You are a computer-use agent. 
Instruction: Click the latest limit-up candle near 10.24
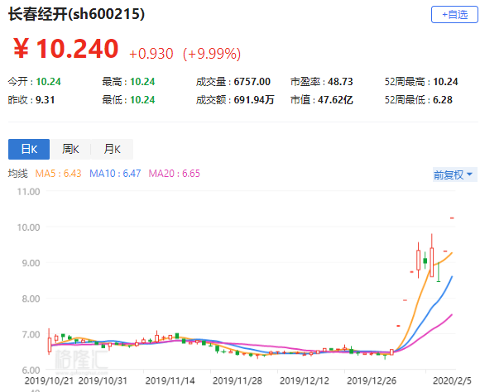click(452, 218)
